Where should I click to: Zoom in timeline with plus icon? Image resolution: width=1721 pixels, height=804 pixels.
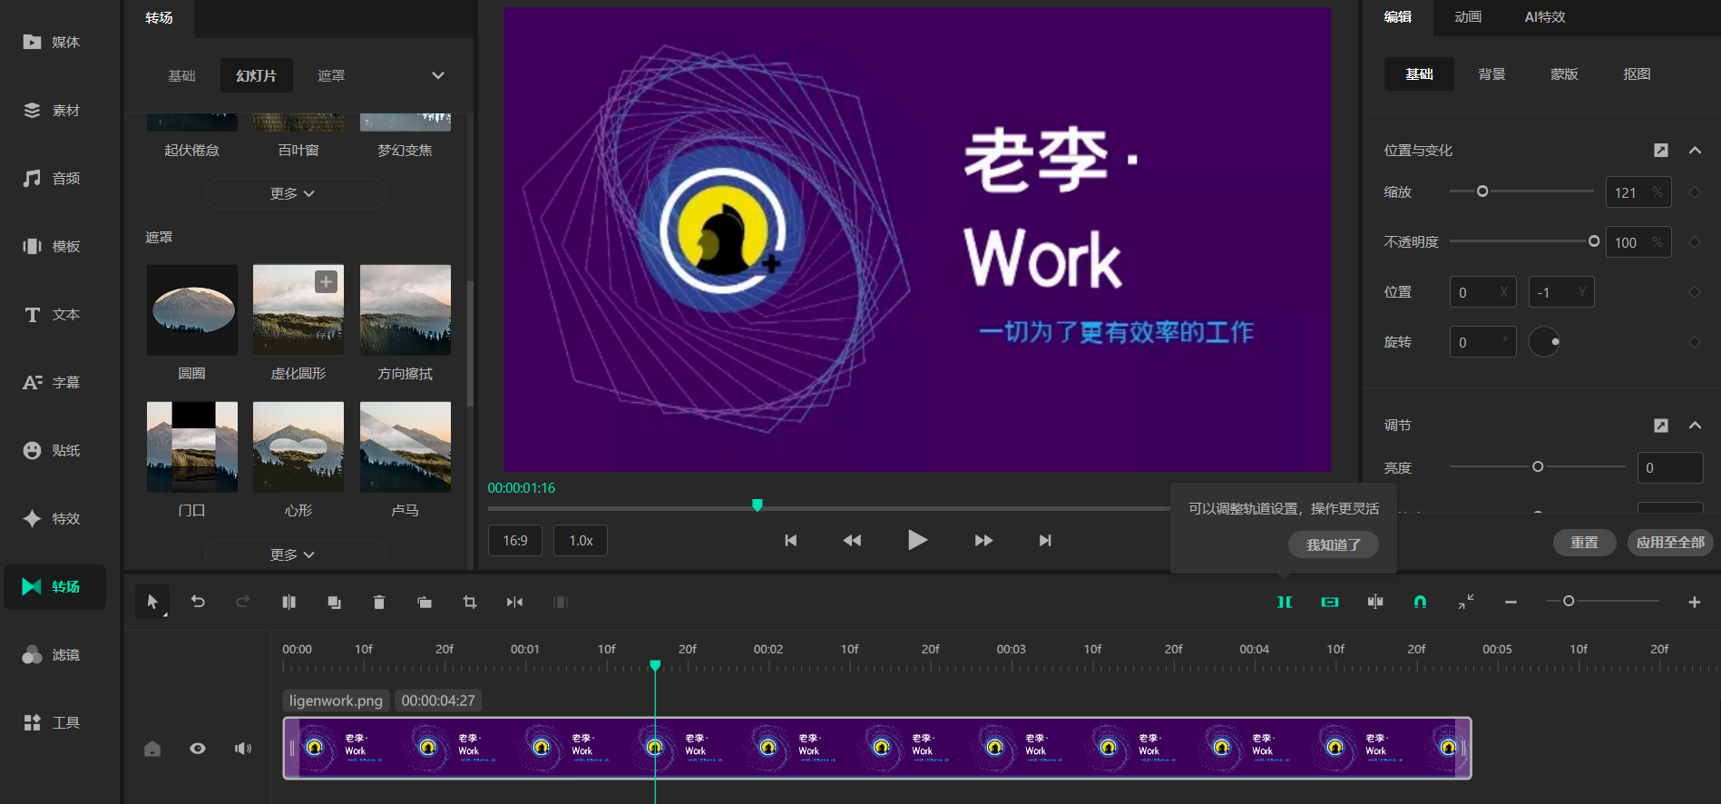click(x=1694, y=602)
